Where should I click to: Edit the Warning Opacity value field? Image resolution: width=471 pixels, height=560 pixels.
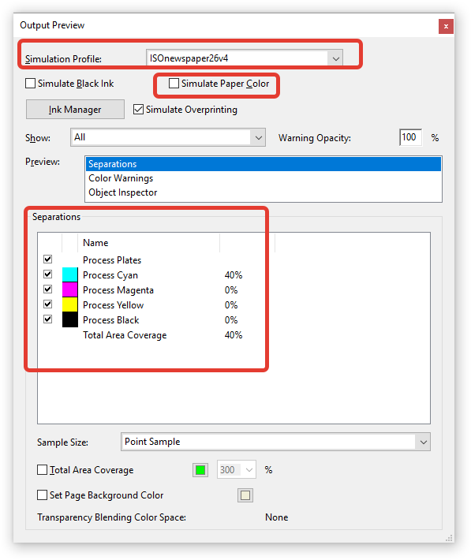point(410,137)
